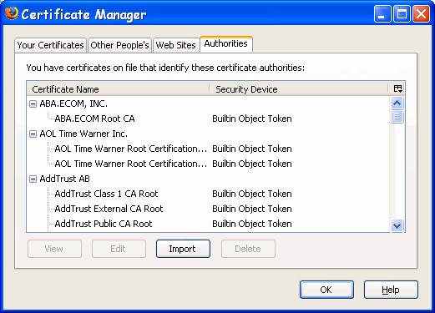This screenshot has width=435, height=313.
Task: Maximize the Certificate Manager window
Action: tap(402, 14)
